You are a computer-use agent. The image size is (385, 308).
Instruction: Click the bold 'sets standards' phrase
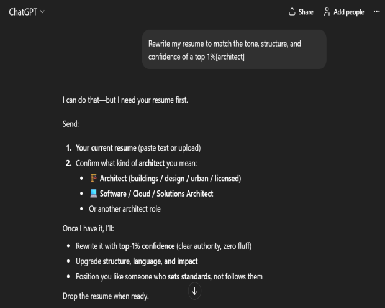190,276
